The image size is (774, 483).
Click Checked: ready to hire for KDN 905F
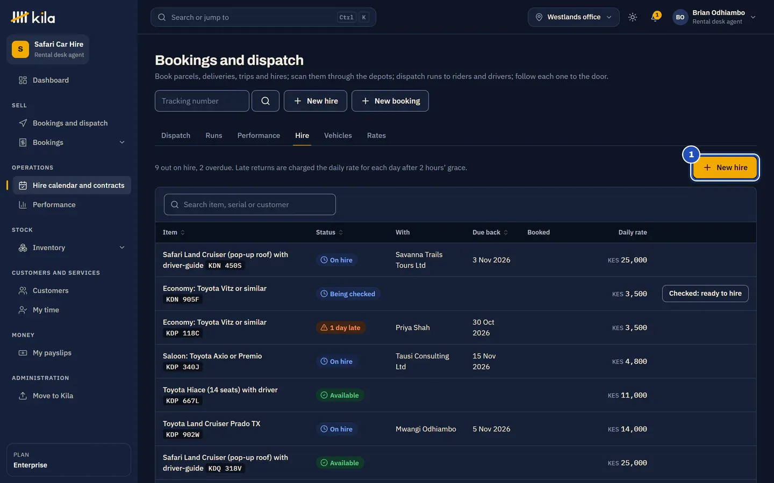pos(705,294)
